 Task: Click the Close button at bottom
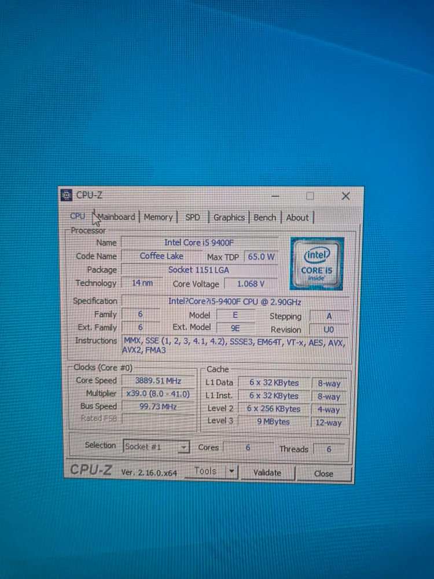(323, 474)
